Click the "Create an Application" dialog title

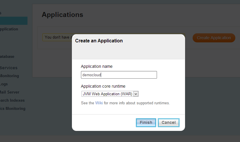coord(99,41)
